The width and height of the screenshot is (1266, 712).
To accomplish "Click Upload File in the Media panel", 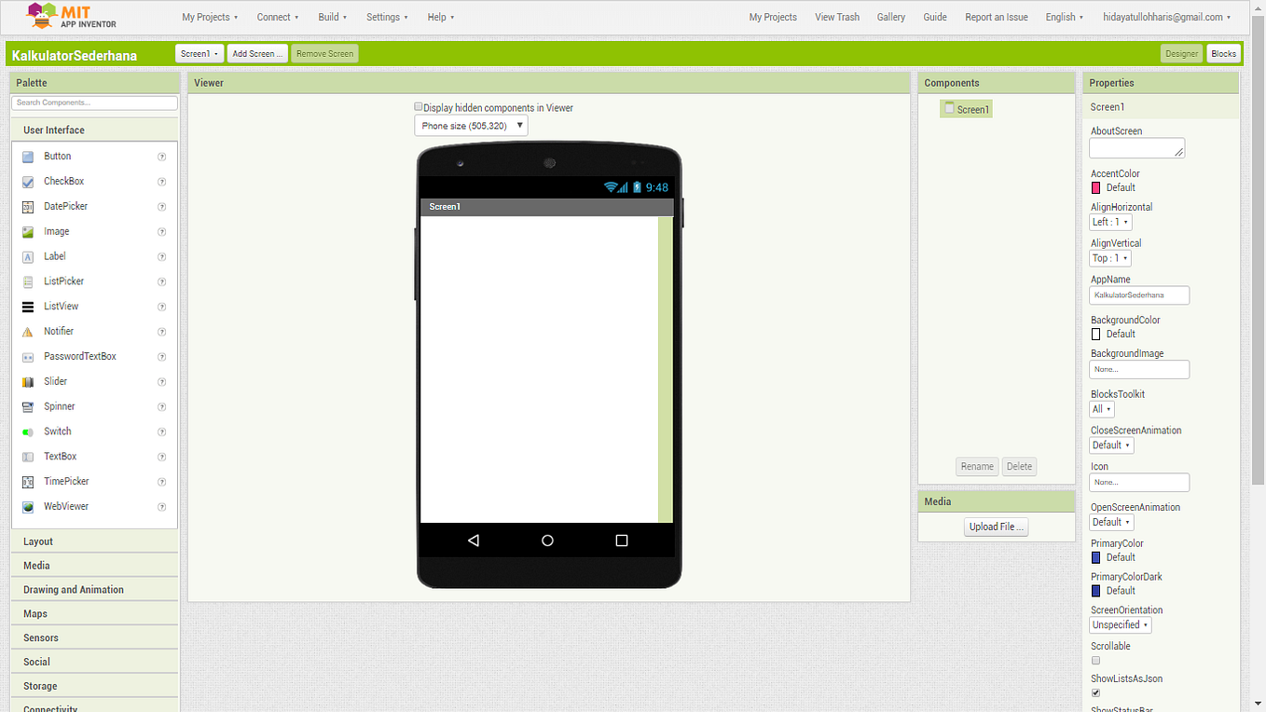I will [x=996, y=527].
